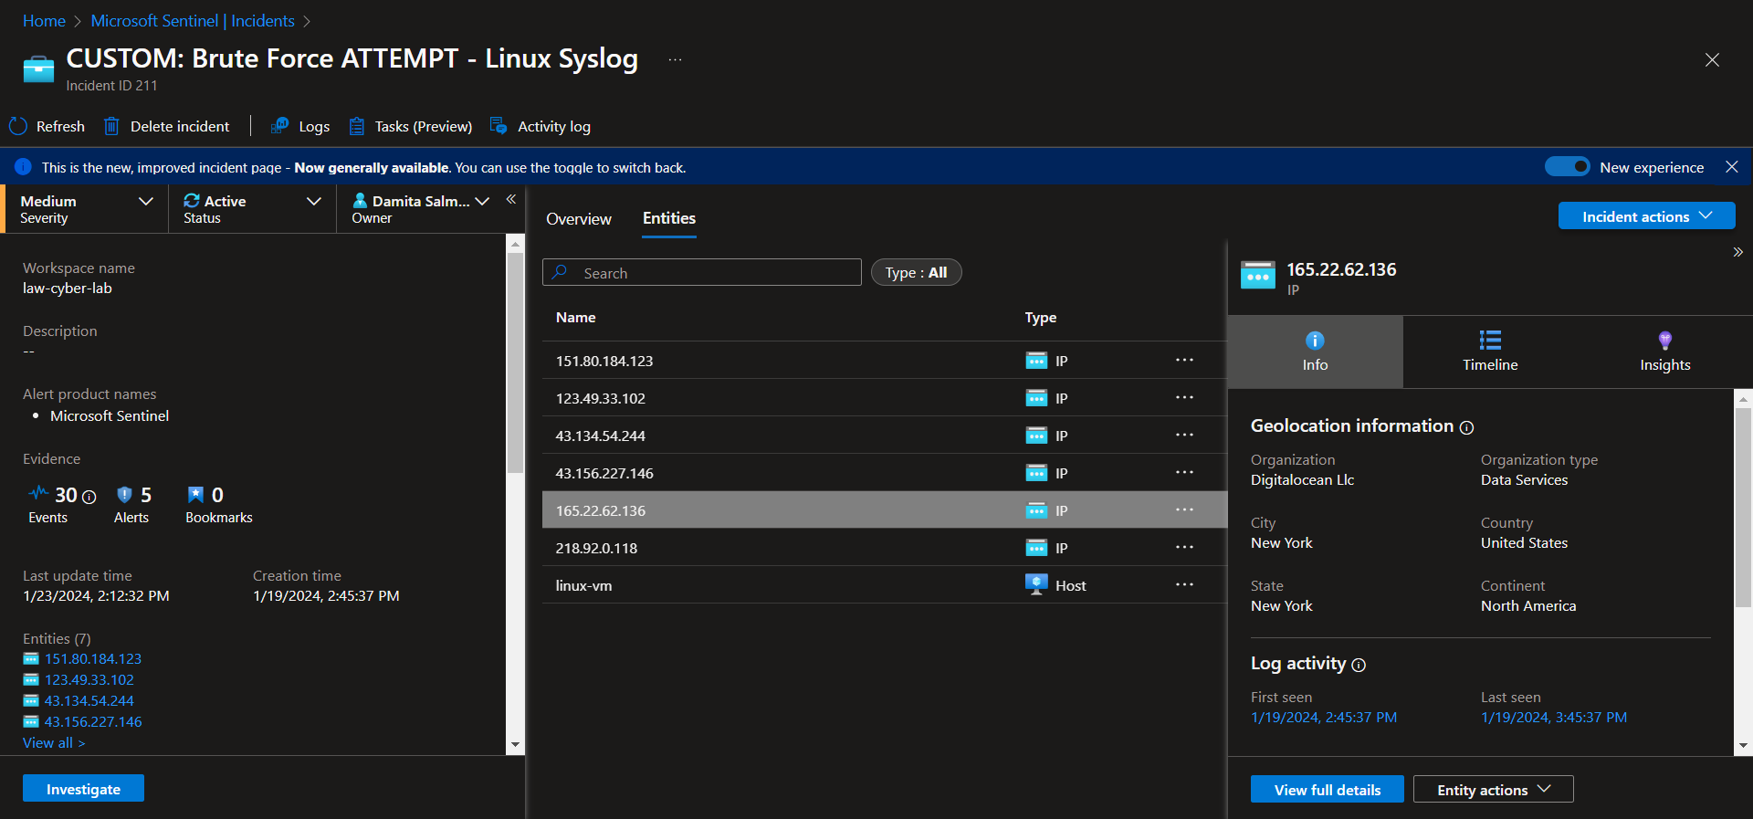Open more options for 43.156.227.146
This screenshot has width=1753, height=819.
1184,472
